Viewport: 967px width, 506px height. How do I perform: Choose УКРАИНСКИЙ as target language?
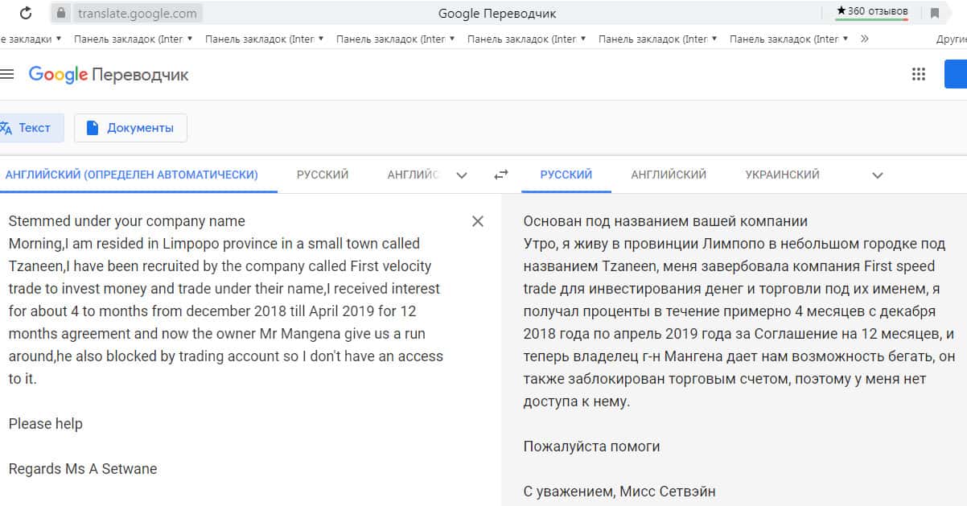[782, 175]
